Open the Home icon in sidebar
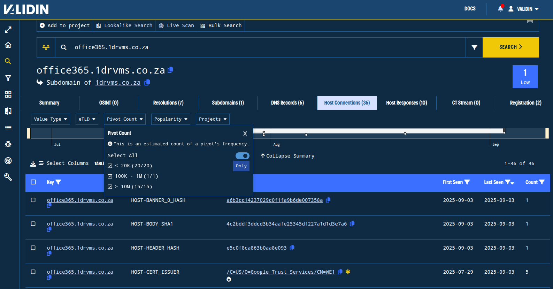The image size is (553, 289). pyautogui.click(x=8, y=45)
